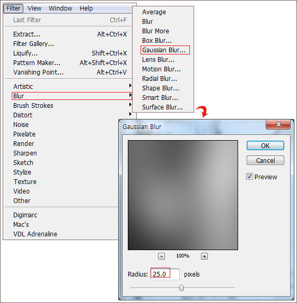Screen dimensions: 297x303
Task: Cancel the Gaussian Blur dialog
Action: coord(265,160)
